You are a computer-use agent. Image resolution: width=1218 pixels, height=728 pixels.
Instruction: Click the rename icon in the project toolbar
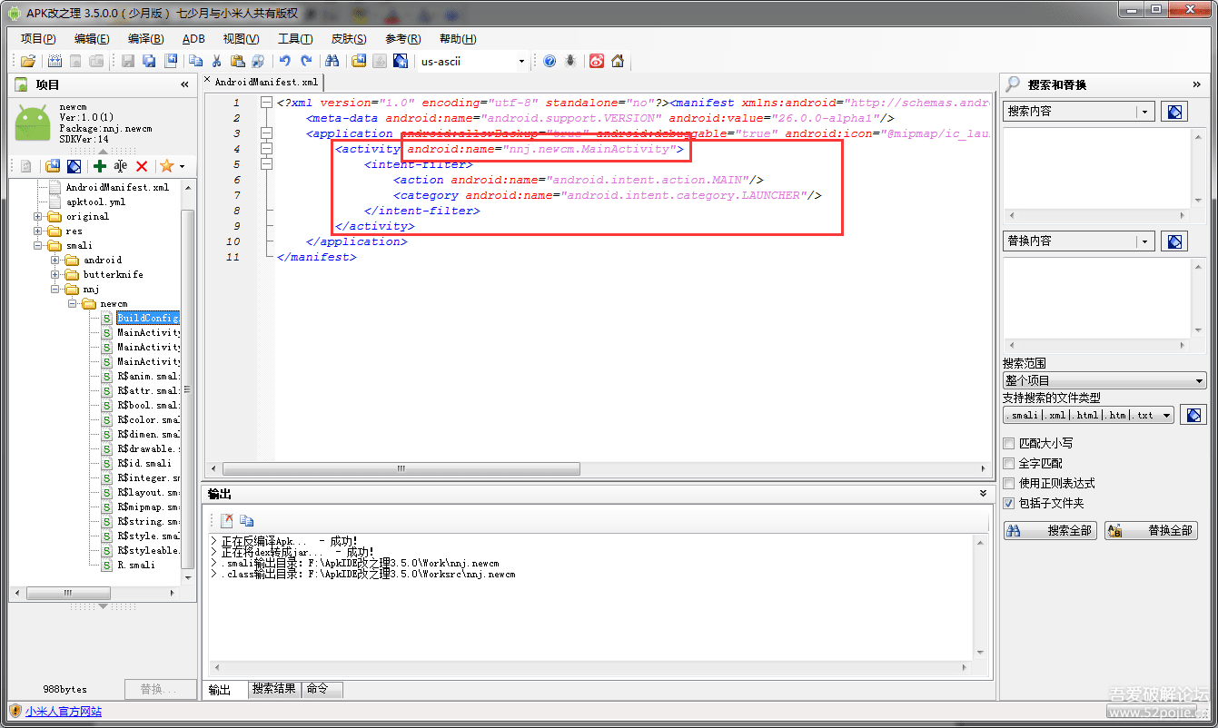(121, 166)
